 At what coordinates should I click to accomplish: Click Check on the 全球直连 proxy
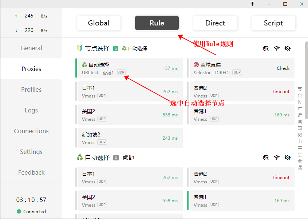pyautogui.click(x=283, y=68)
